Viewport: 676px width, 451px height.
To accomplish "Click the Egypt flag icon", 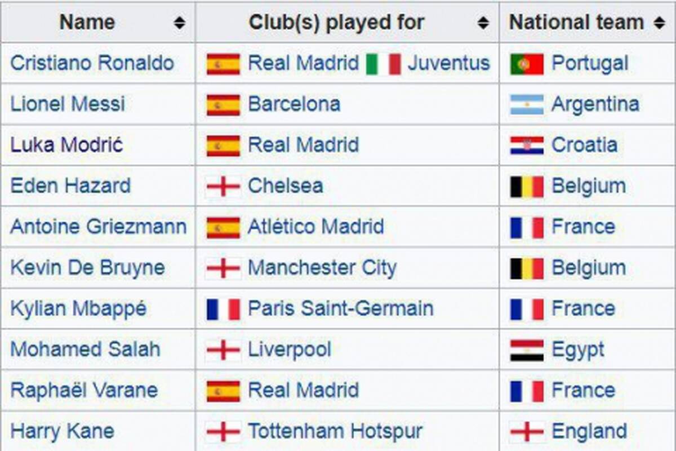I will click(527, 350).
